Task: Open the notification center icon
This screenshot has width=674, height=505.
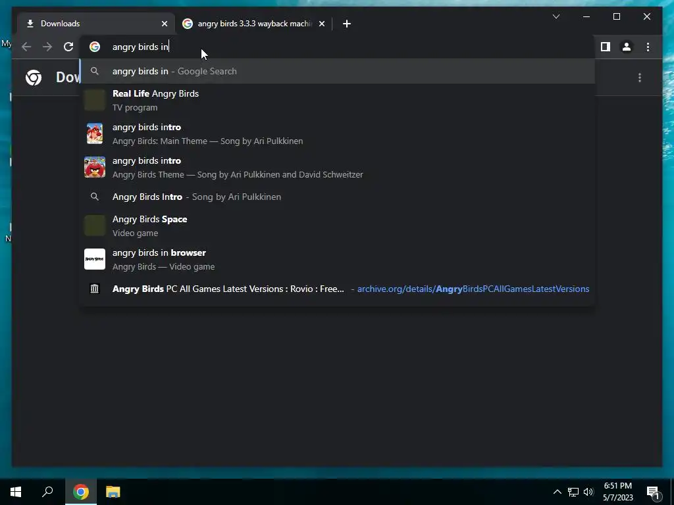Action: [652, 492]
